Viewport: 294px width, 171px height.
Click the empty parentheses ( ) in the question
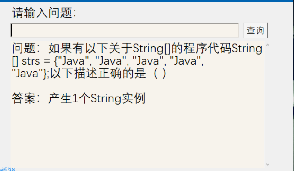160,73
